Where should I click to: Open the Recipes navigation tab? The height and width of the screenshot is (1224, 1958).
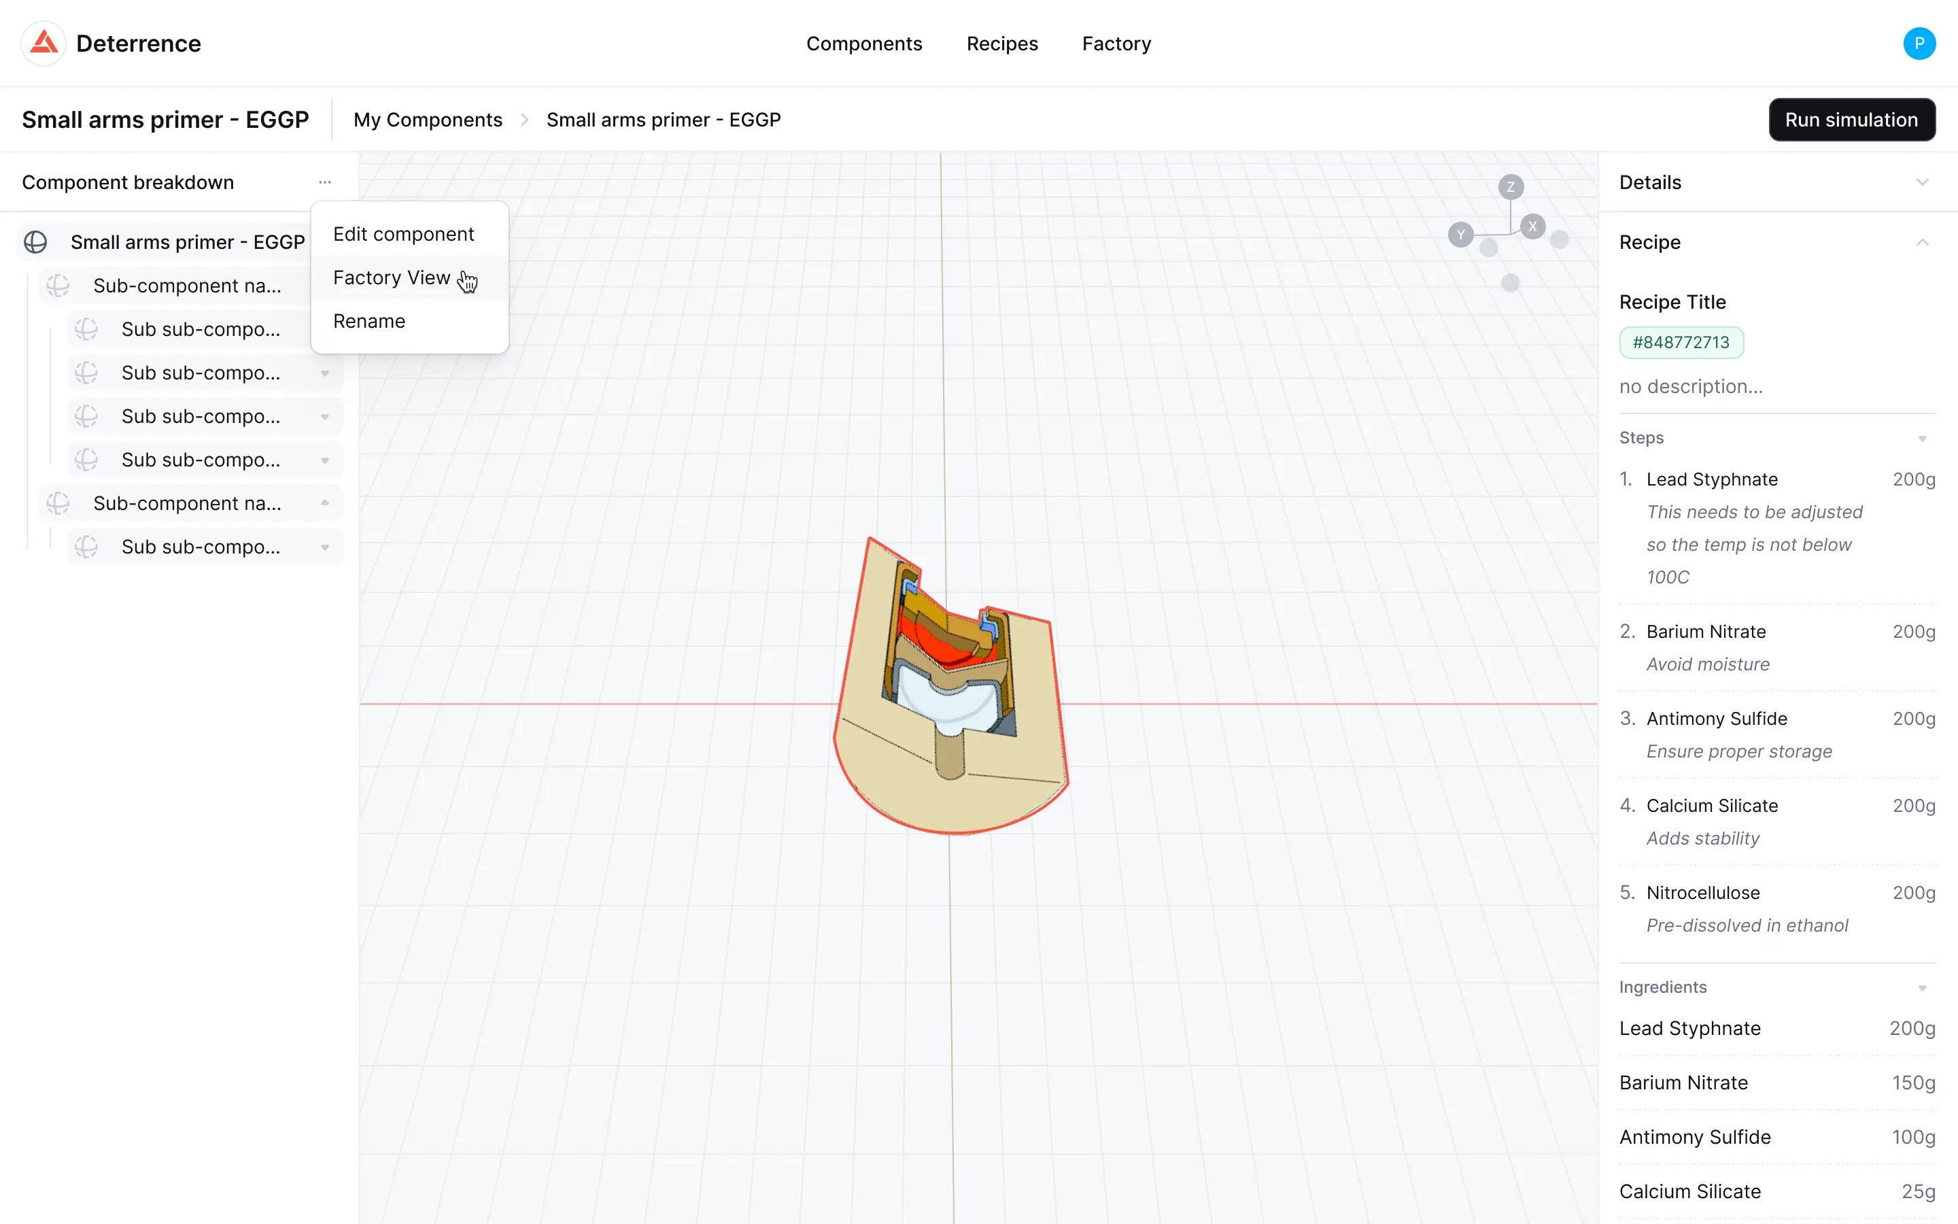point(1001,44)
